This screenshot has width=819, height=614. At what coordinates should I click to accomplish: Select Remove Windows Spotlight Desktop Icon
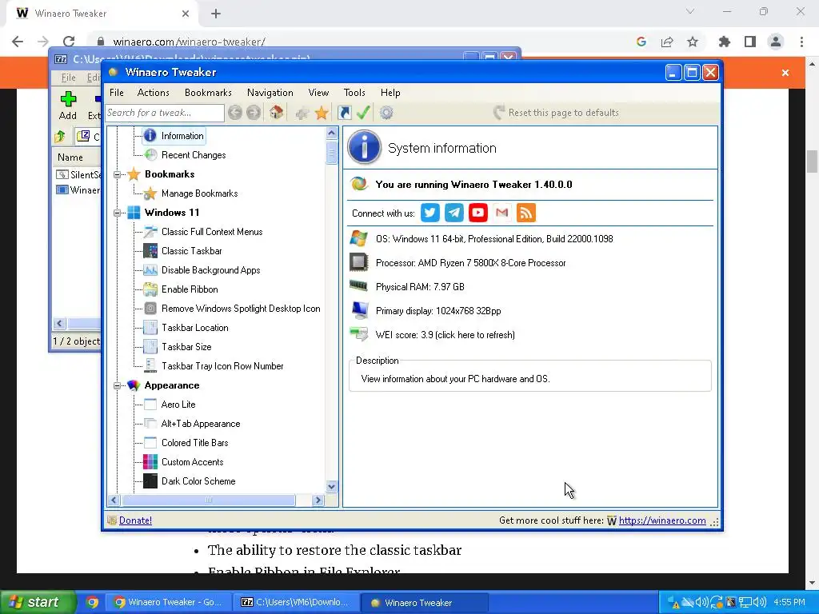[x=240, y=309]
